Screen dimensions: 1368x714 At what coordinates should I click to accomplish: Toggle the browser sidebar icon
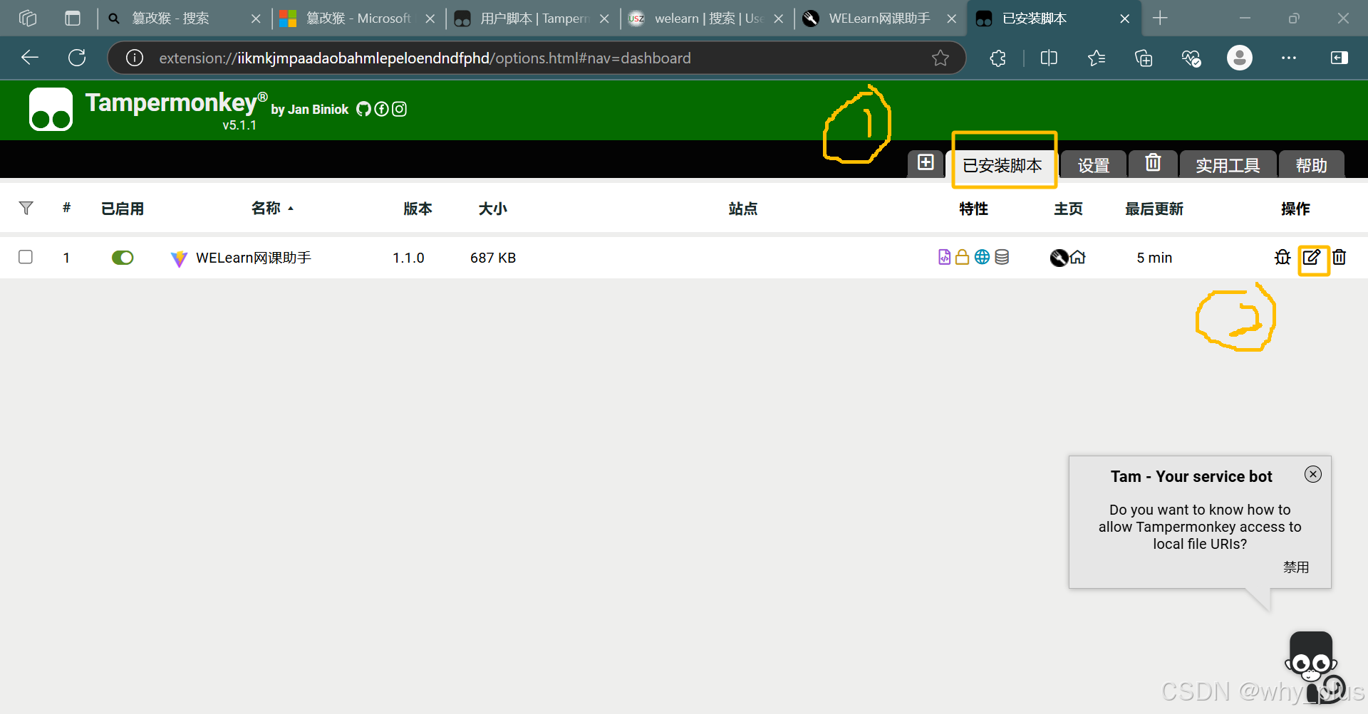[1339, 58]
